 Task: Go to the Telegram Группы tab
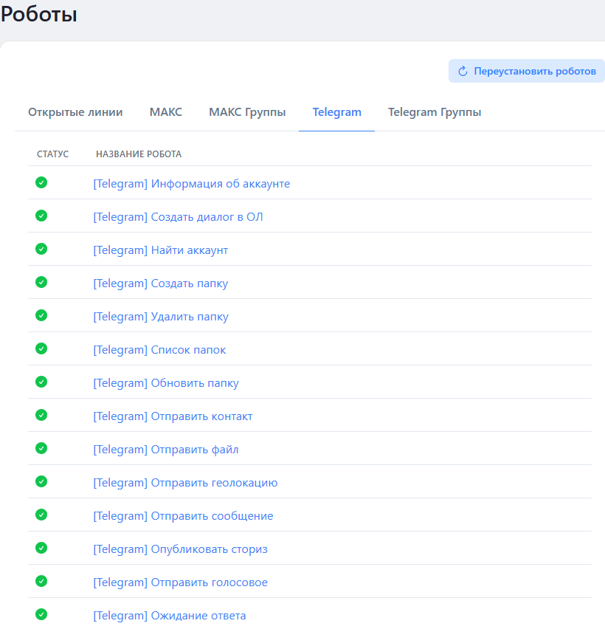tap(435, 112)
